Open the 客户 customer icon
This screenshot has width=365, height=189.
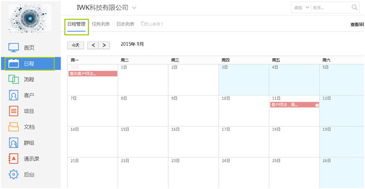coord(13,95)
